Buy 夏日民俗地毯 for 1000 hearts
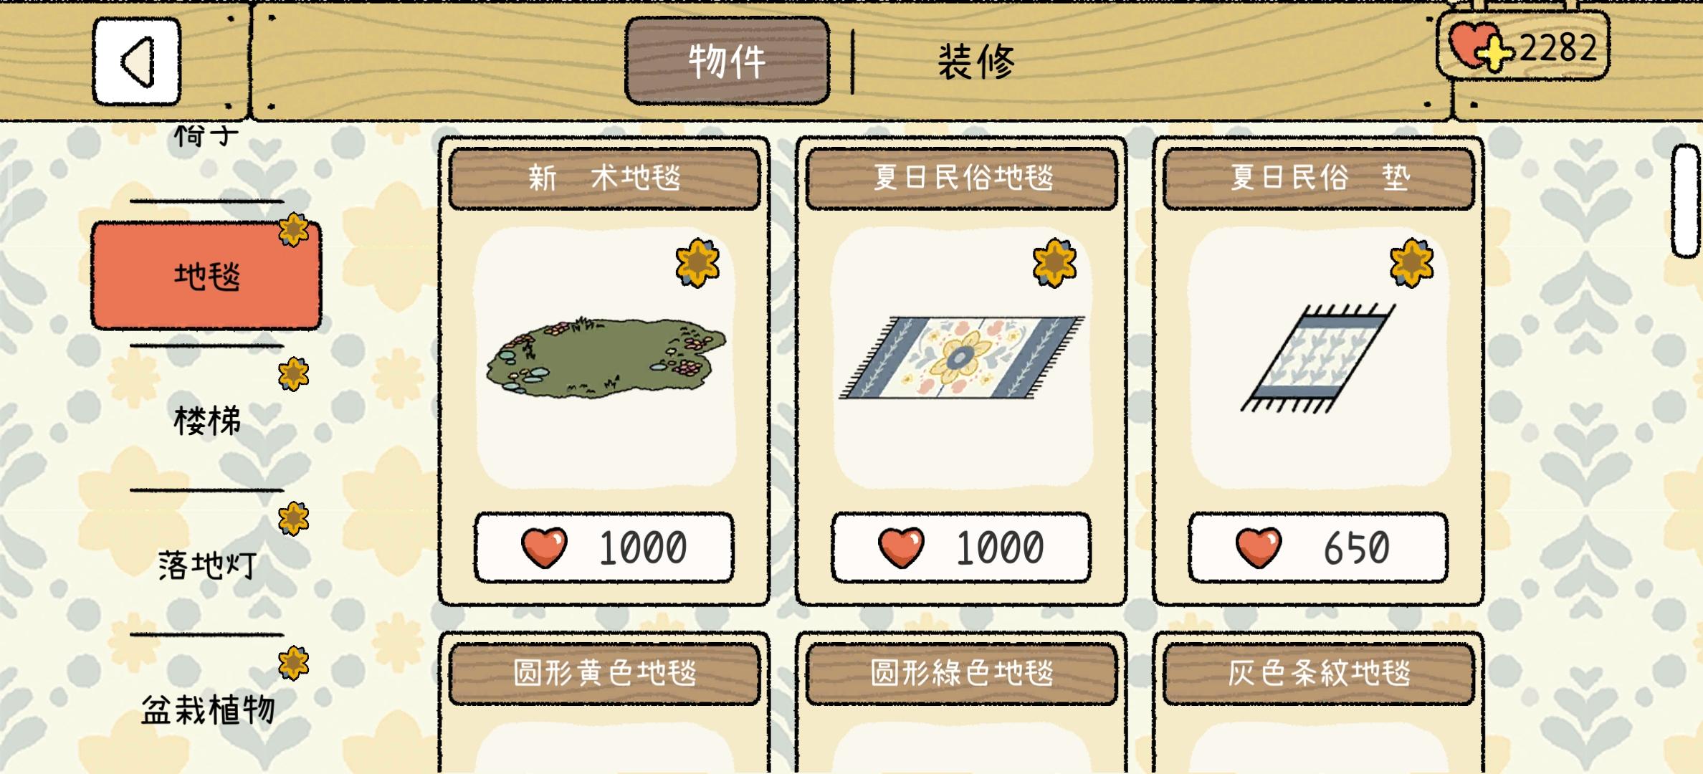The image size is (1703, 774). (961, 548)
